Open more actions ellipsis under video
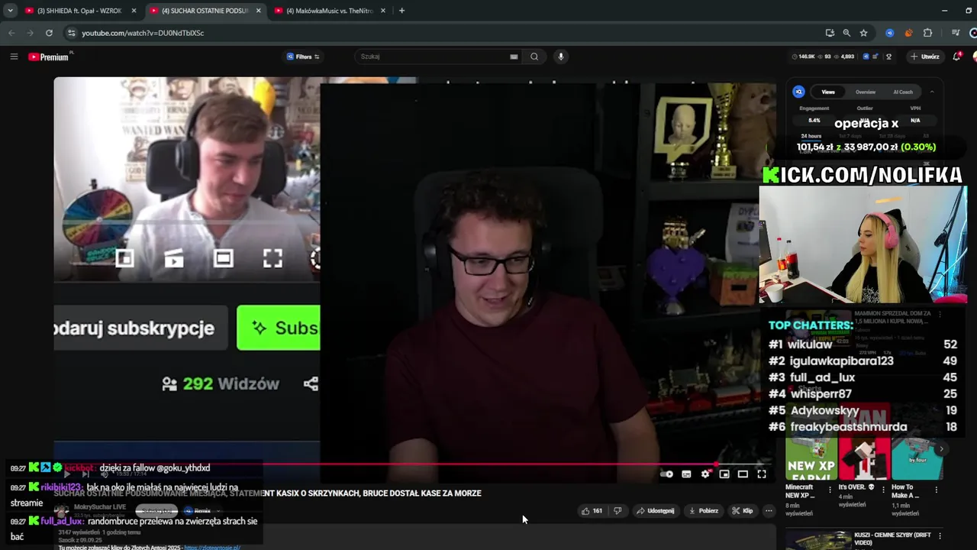 pyautogui.click(x=769, y=510)
